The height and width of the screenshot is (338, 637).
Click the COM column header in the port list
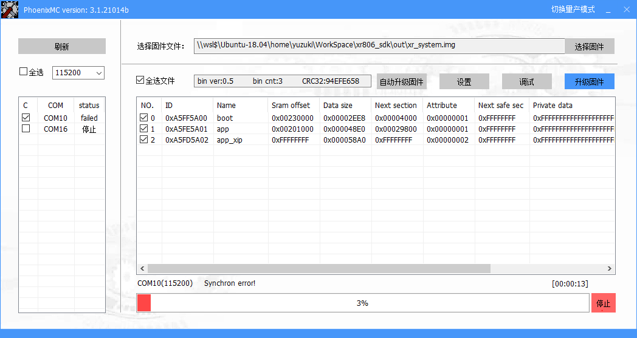pos(56,106)
